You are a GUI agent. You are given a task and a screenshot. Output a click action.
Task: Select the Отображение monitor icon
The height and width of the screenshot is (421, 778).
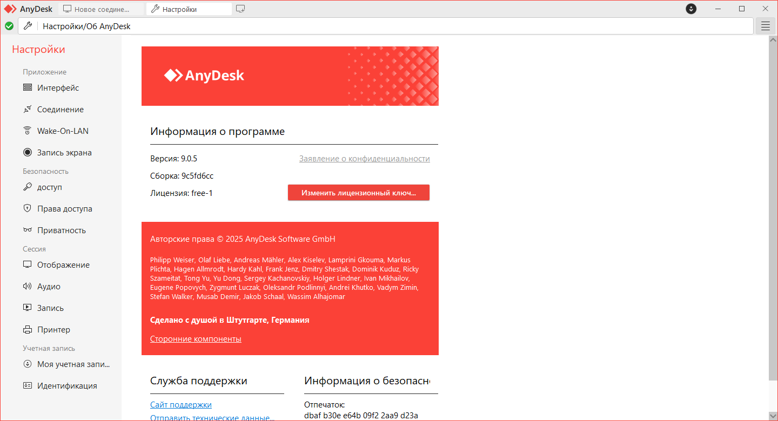pyautogui.click(x=28, y=265)
